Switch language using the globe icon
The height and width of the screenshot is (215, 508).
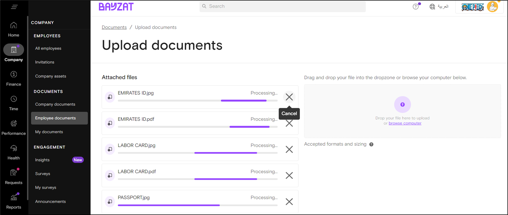[x=432, y=6]
